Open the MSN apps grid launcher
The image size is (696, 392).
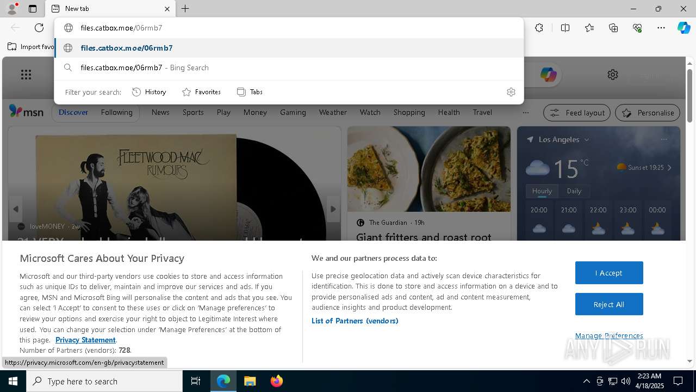[26, 75]
